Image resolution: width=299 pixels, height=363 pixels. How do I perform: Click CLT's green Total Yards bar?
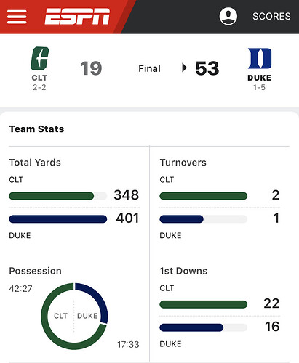pos(52,196)
